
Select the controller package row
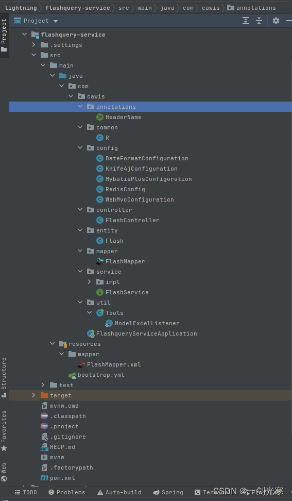pos(150,210)
